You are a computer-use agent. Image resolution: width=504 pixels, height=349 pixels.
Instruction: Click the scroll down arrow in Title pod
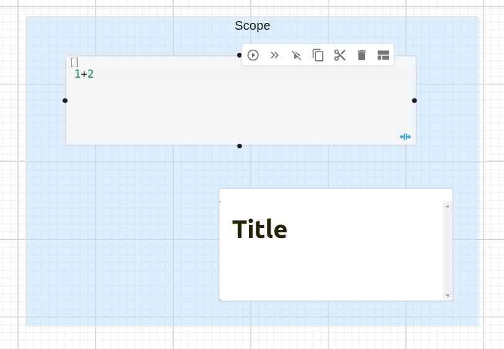coord(448,295)
